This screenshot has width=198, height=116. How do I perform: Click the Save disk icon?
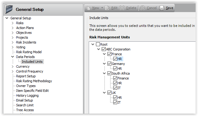click(162, 8)
